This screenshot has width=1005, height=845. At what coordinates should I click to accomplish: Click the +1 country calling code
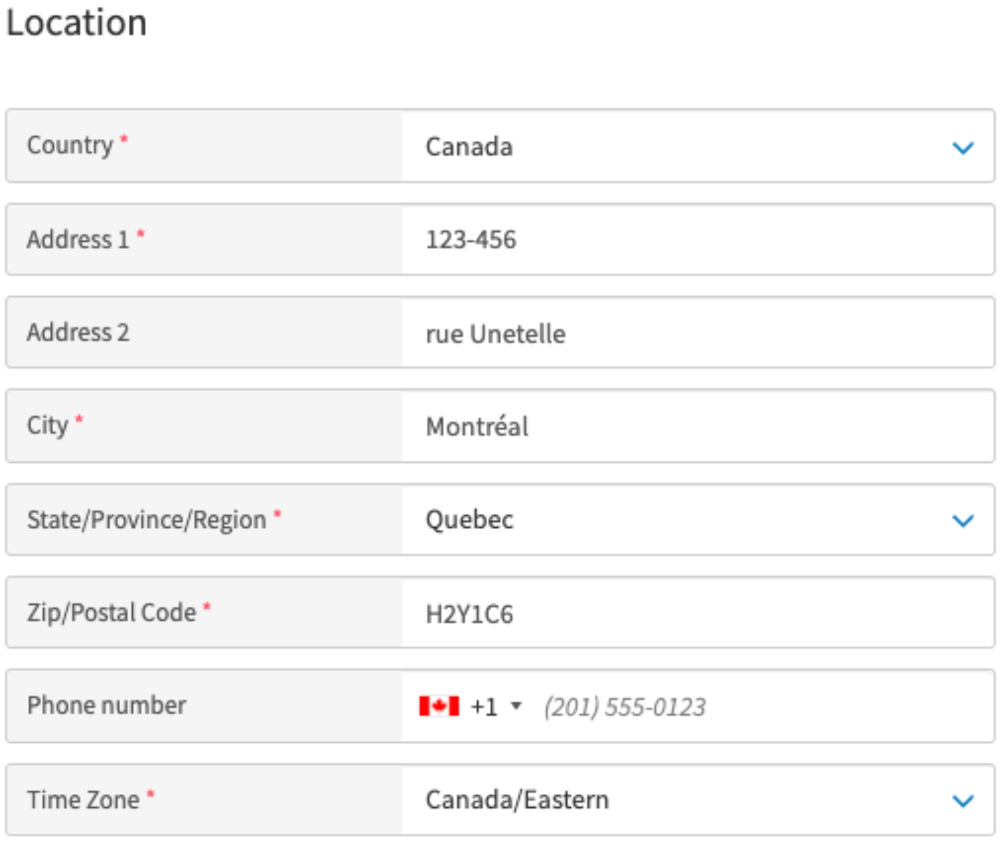[x=484, y=707]
